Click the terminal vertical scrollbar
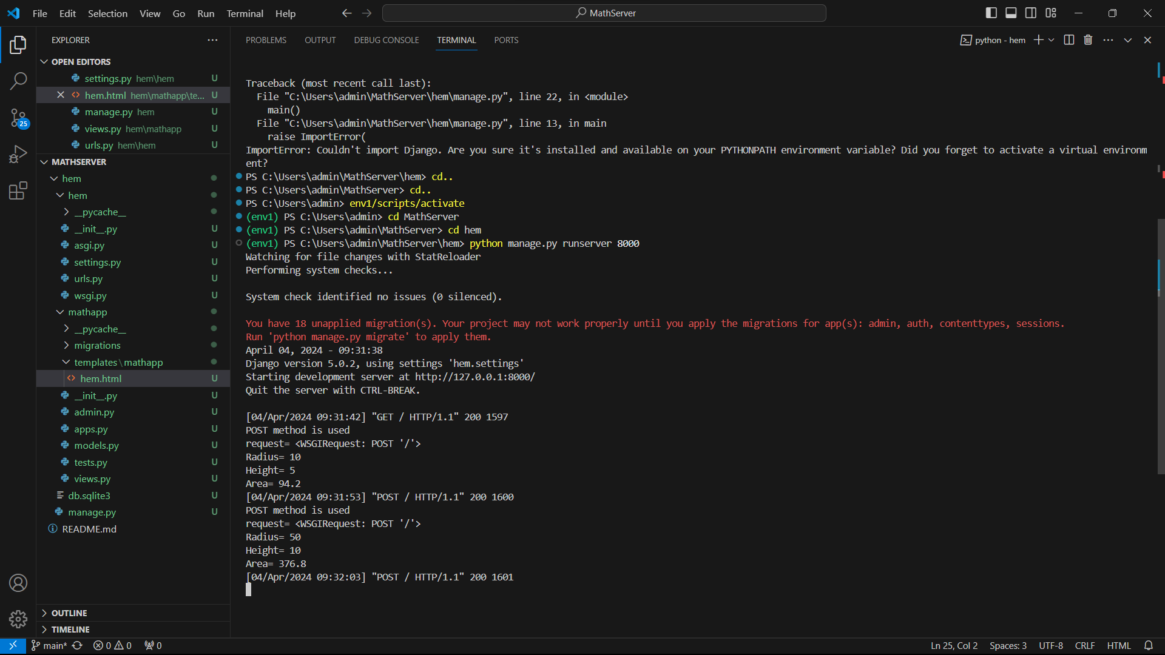The width and height of the screenshot is (1165, 655). coord(1160,346)
